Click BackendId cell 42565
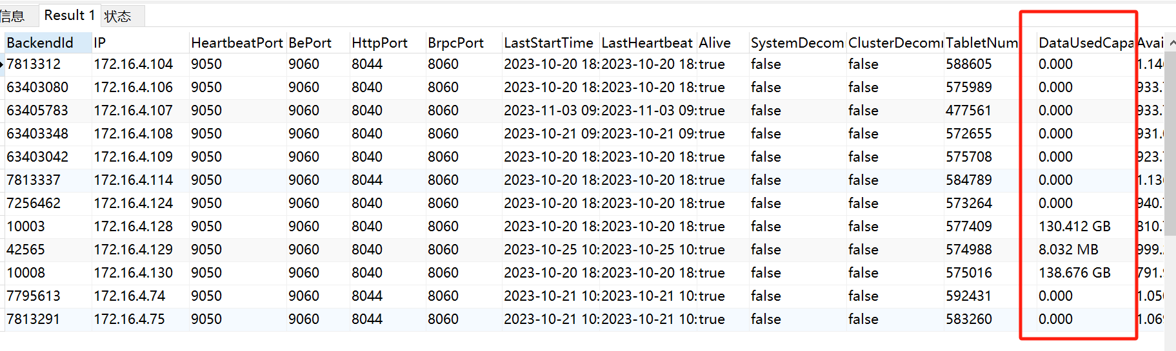 [26, 250]
